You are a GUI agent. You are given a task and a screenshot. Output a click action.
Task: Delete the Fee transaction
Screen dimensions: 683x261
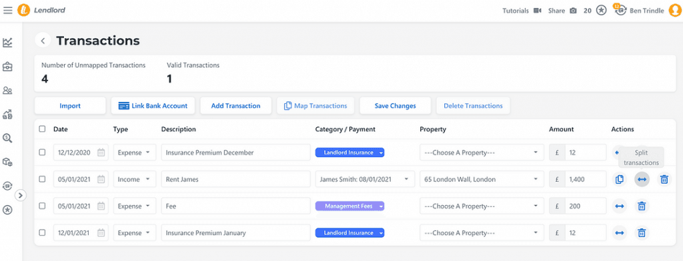(642, 206)
